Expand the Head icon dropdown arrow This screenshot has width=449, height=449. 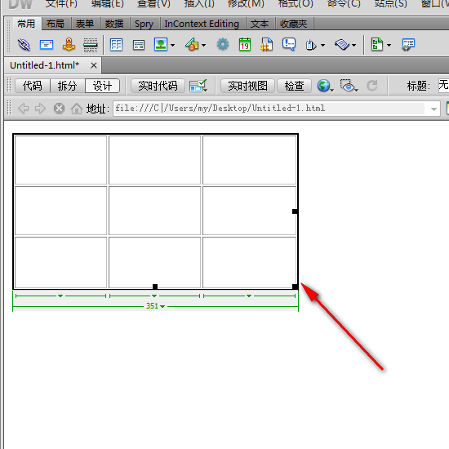click(x=322, y=45)
